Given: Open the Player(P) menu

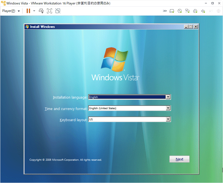Looking at the screenshot, I should [x=11, y=11].
